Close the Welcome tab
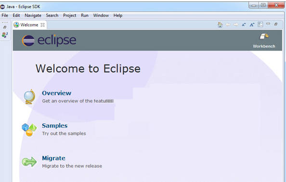This screenshot has height=182, width=286. pyautogui.click(x=42, y=25)
